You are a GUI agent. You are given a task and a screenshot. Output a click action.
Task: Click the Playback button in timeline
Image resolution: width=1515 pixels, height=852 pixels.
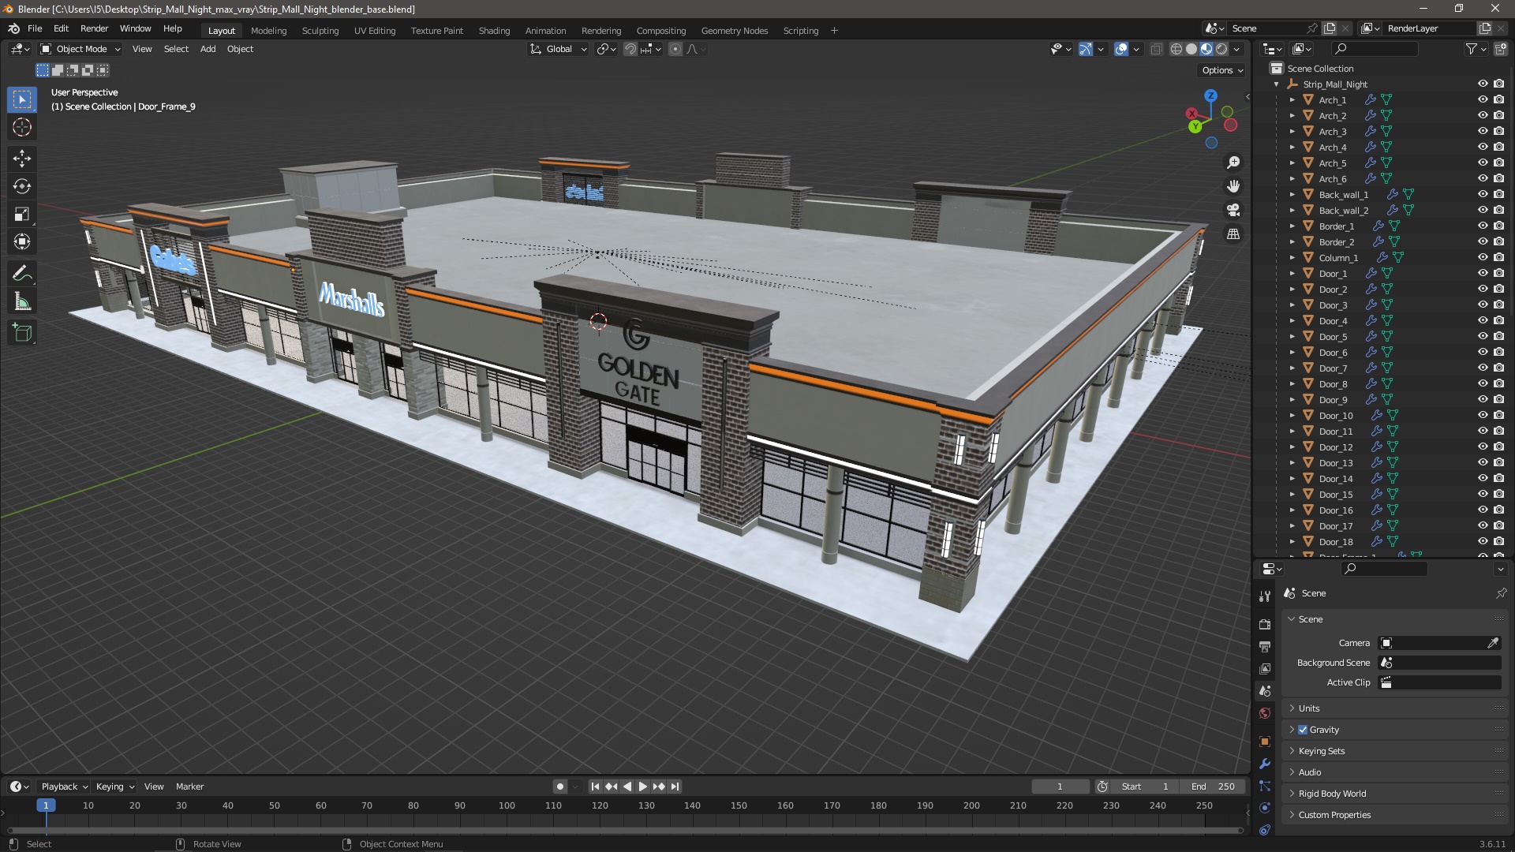pyautogui.click(x=64, y=787)
